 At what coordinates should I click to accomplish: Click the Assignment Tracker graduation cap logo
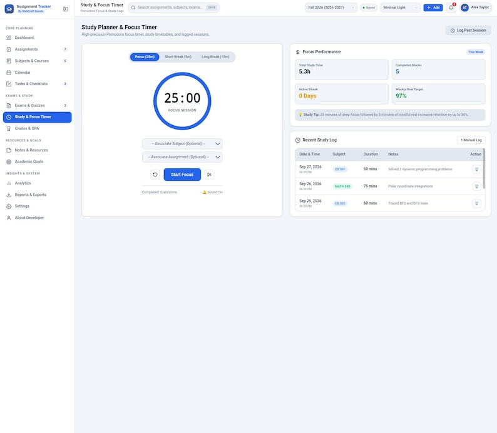(x=9, y=9)
